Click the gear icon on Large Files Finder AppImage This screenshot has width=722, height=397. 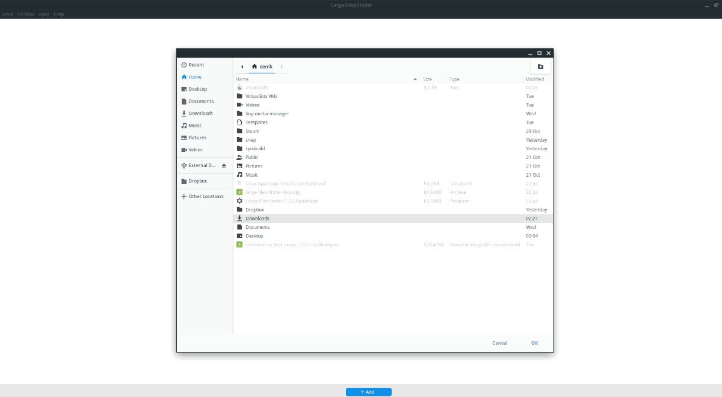pos(240,201)
